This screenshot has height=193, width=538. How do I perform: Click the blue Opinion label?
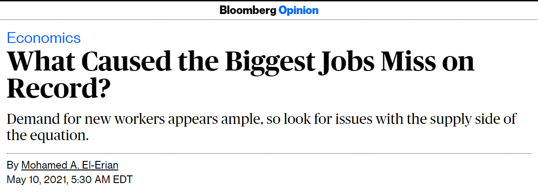pyautogui.click(x=299, y=11)
